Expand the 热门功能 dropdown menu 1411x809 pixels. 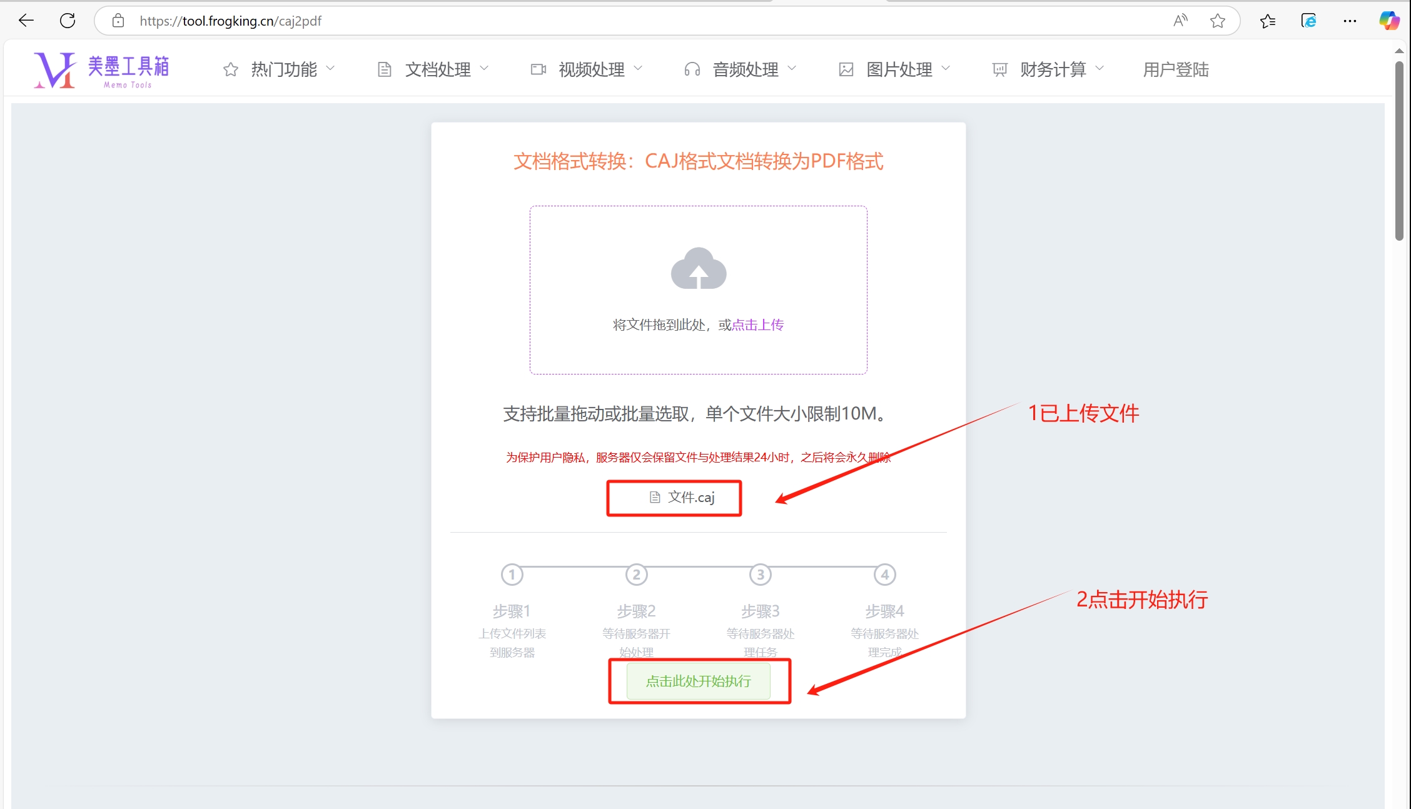pos(279,69)
